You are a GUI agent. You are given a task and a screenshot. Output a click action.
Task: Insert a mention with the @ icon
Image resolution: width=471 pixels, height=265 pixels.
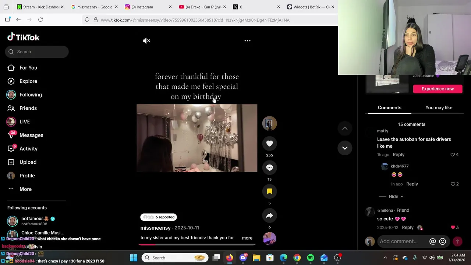coord(433,241)
